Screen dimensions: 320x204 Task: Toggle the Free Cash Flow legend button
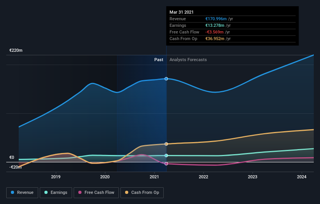click(x=96, y=193)
